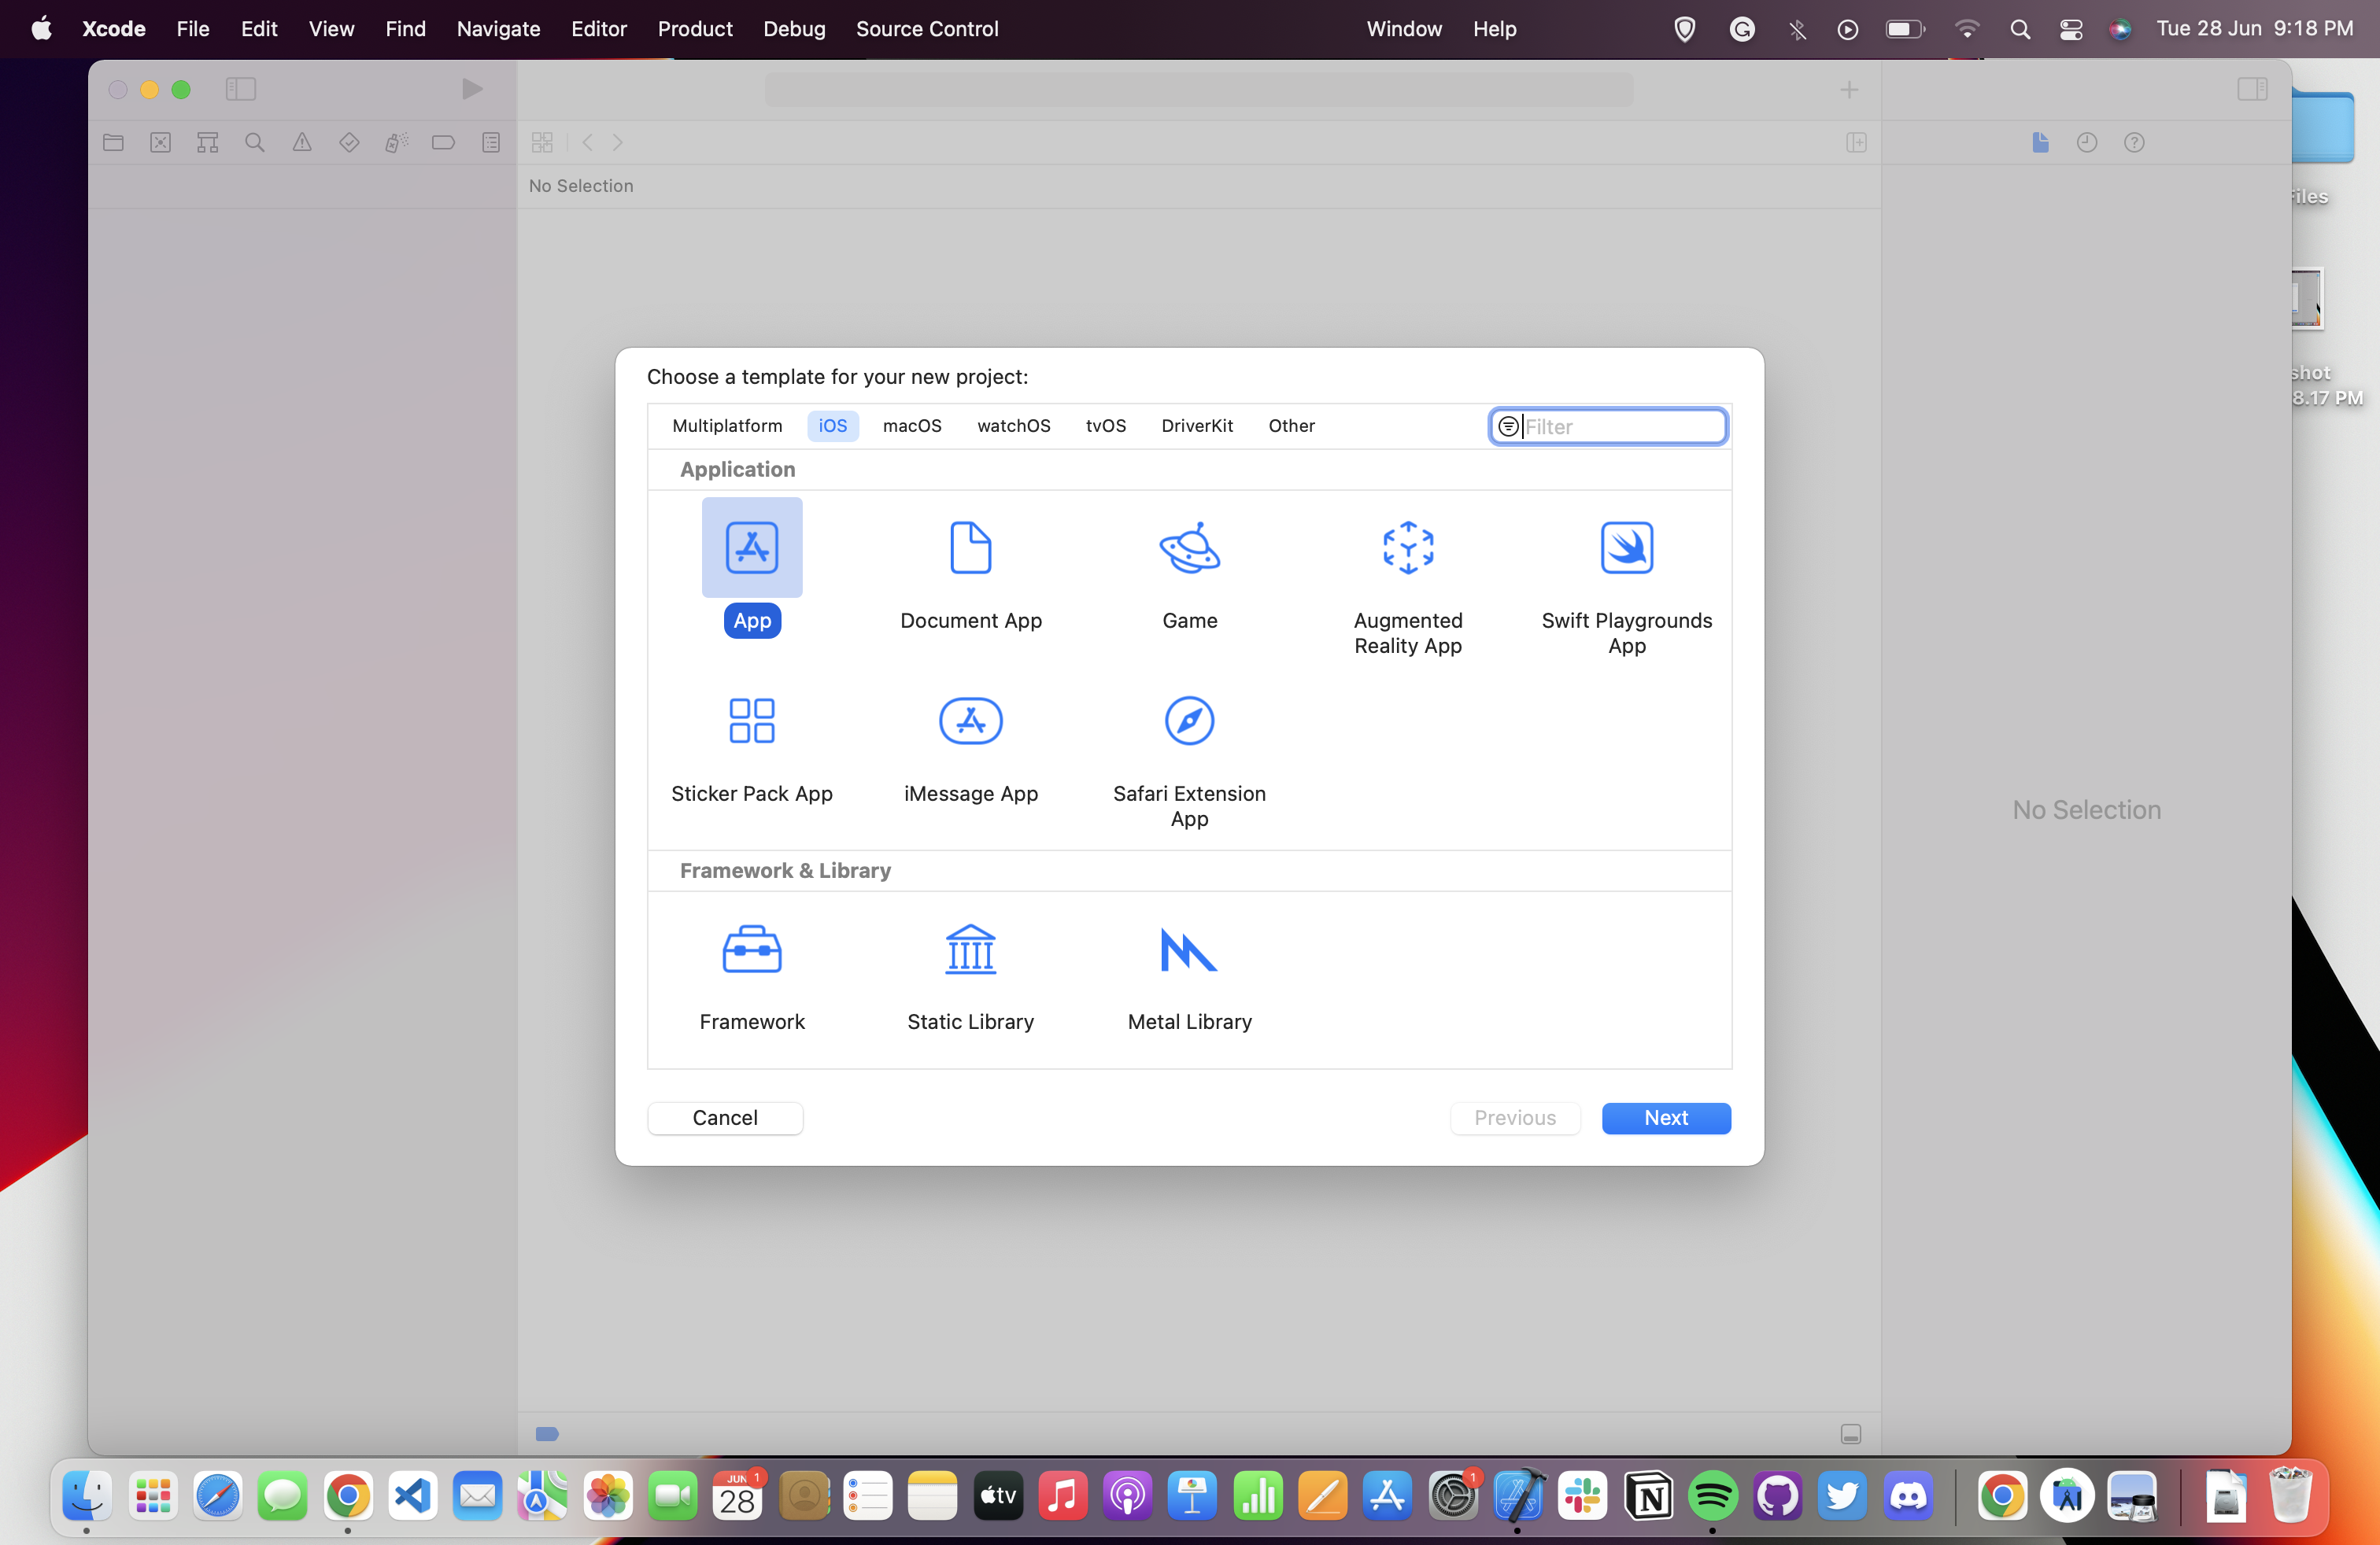Select the iMessage App template icon
The image size is (2380, 1545).
[970, 720]
